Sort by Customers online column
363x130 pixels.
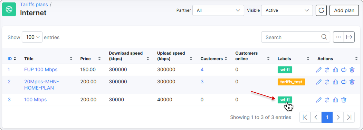252,56
